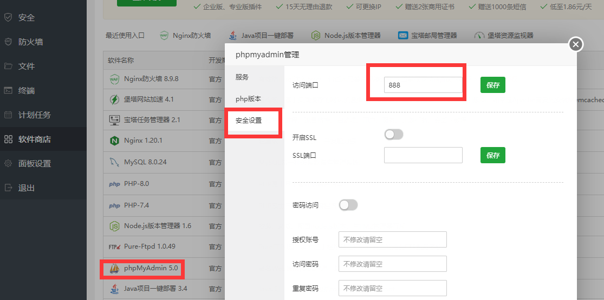Toggle the 密码访问 switch

click(348, 205)
